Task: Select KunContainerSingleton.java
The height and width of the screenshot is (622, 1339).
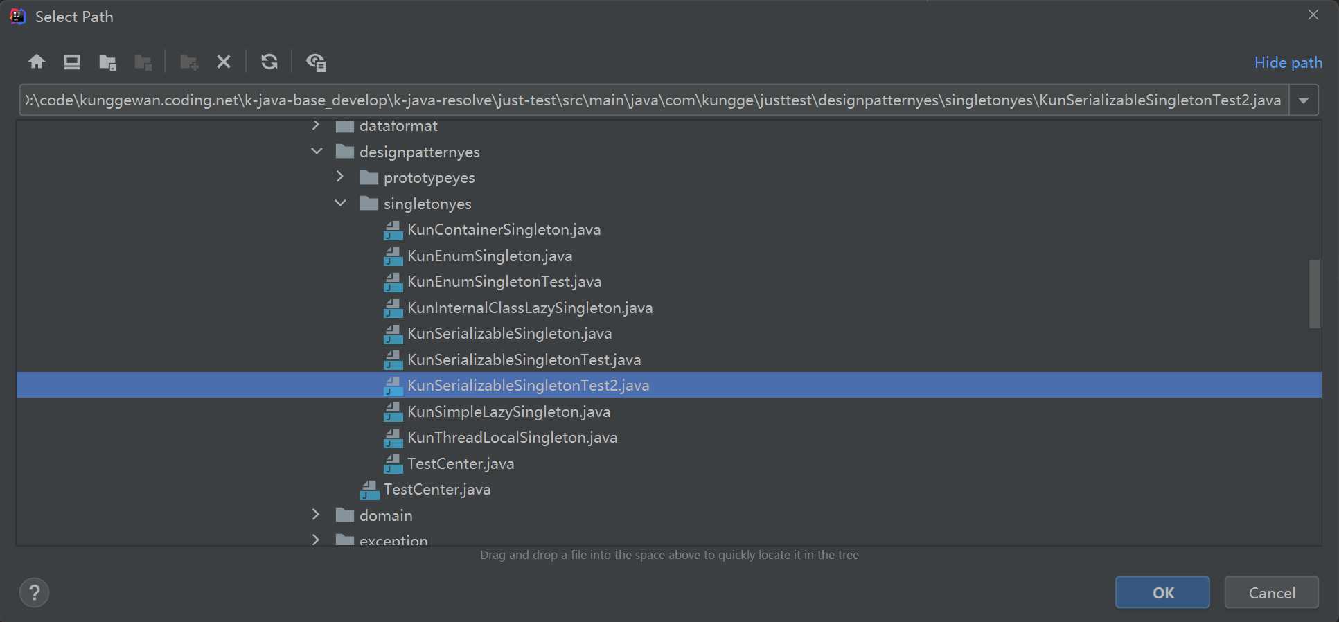Action: coord(504,230)
